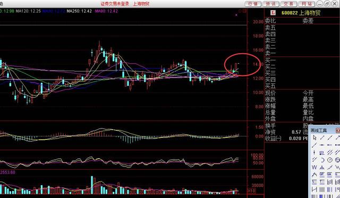Click the MA80: 12.42 indicator label
Viewport: 340px width, 198px height.
coord(106,11)
